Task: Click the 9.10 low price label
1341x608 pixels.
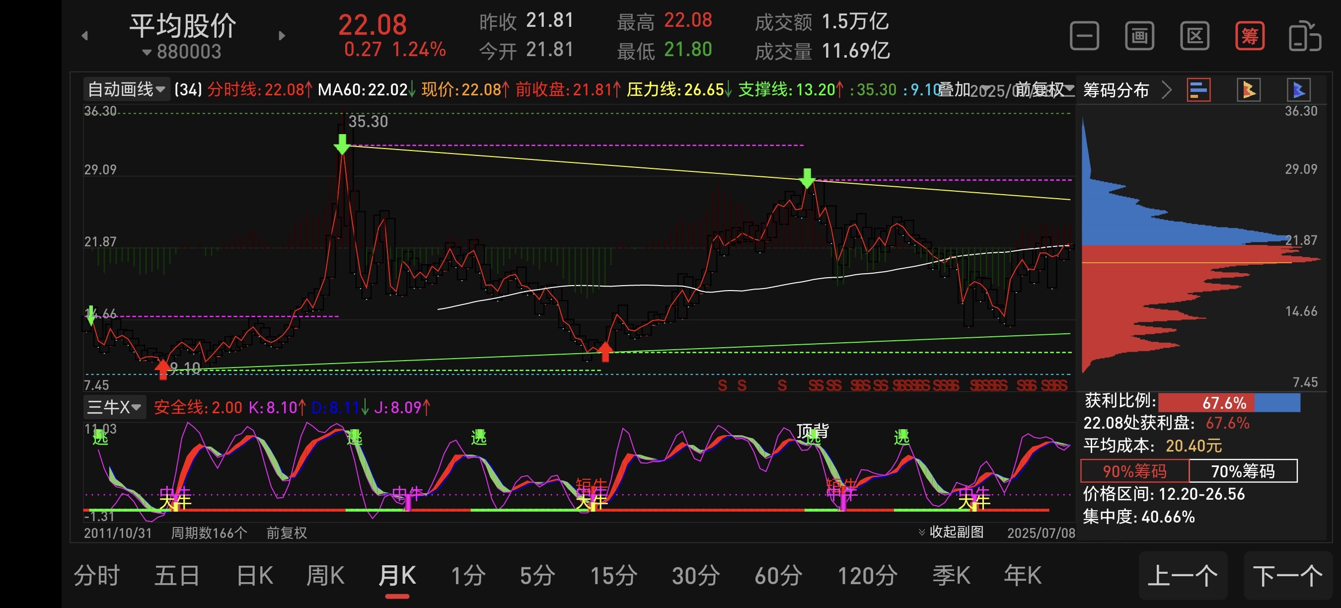Action: (185, 368)
